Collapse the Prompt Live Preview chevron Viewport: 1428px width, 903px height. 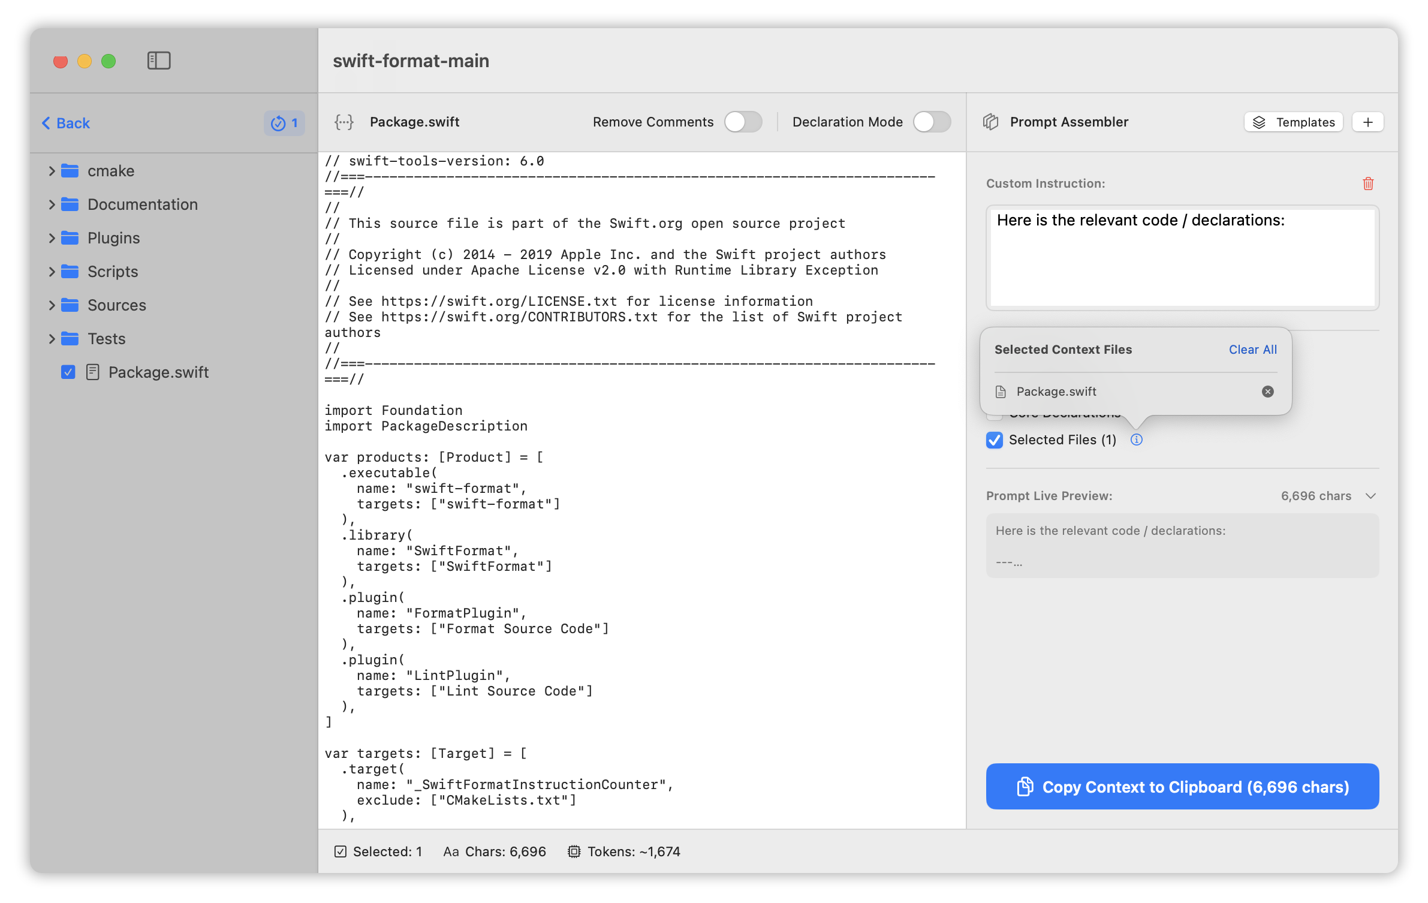click(1370, 496)
